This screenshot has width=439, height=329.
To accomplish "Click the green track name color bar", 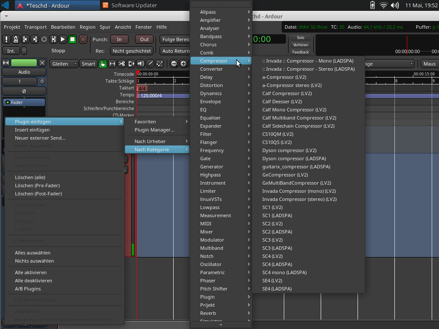I will tap(24, 63).
